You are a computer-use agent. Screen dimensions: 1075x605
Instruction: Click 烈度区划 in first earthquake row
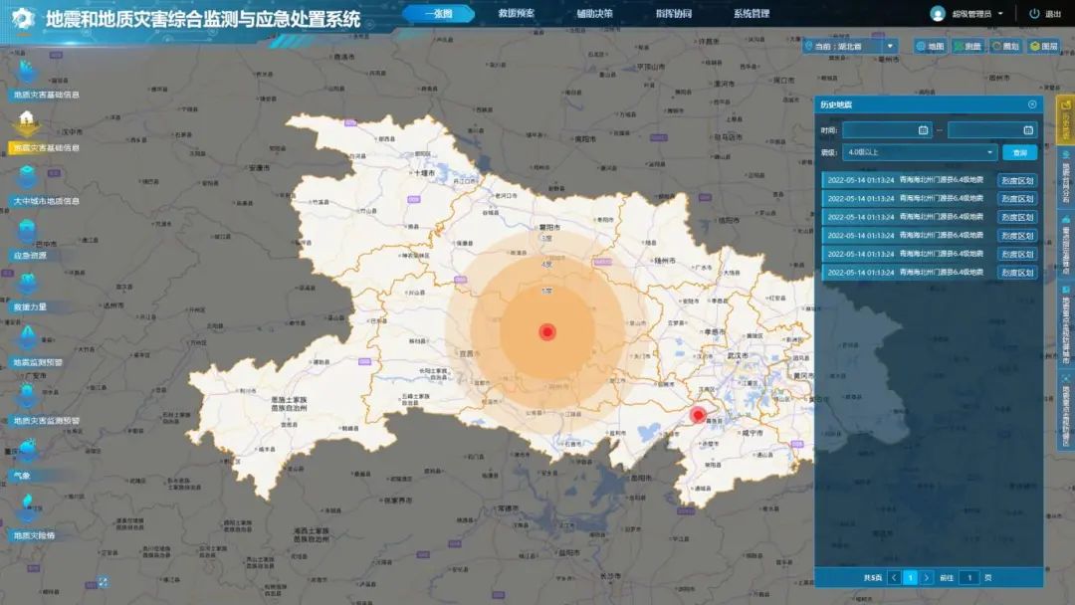tap(1016, 180)
